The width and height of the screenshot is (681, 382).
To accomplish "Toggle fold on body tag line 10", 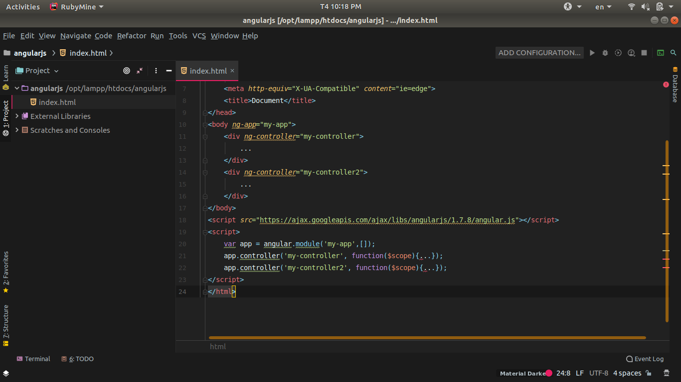I will coord(204,124).
